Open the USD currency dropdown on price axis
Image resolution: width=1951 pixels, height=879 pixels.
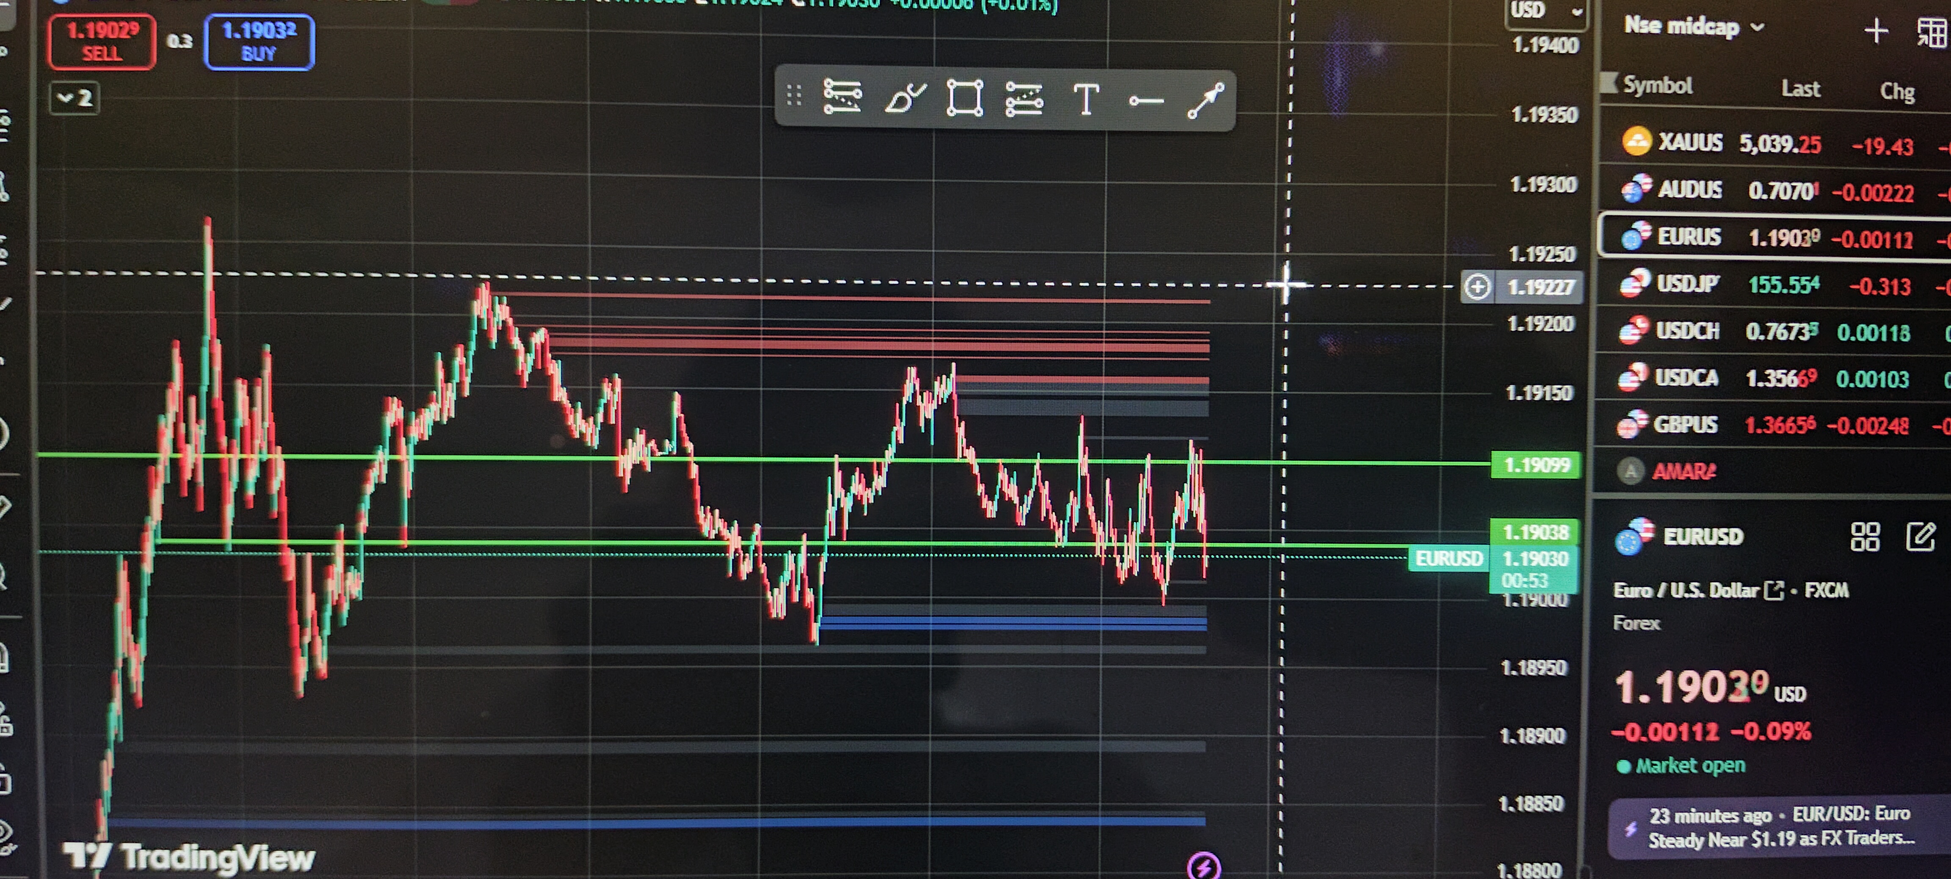coord(1544,11)
